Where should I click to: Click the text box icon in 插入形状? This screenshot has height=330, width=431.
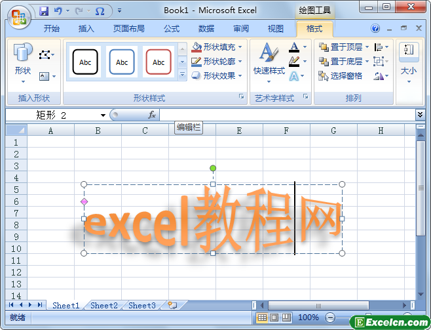45,76
